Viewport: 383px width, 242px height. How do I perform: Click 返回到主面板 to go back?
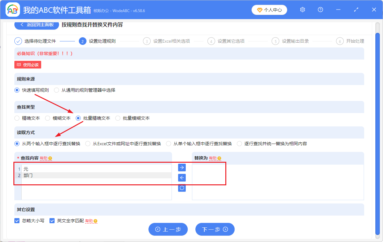[36, 25]
